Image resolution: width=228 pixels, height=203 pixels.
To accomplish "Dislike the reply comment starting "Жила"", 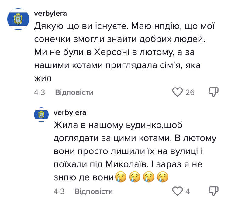I will (214, 191).
